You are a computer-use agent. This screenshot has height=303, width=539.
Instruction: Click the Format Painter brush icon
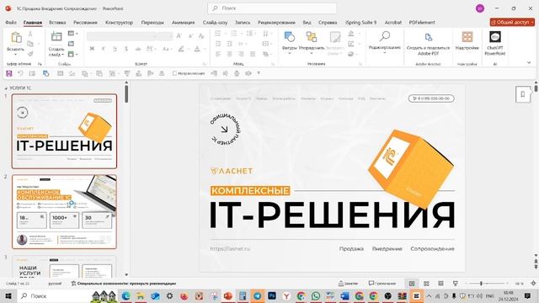pos(30,54)
